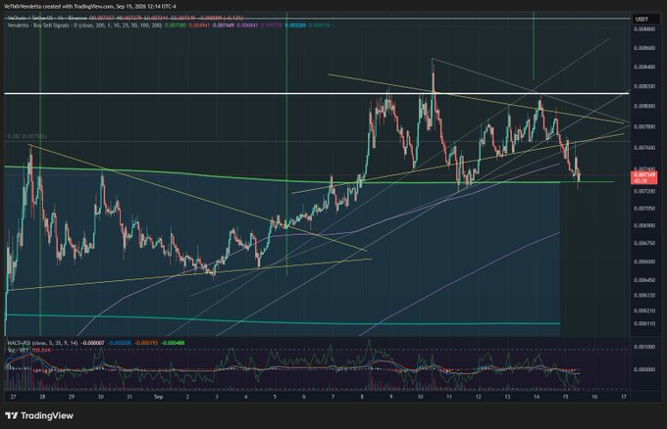Screen dimensions: 667x429
Task: Click the TradingView logo
Action: click(x=39, y=416)
